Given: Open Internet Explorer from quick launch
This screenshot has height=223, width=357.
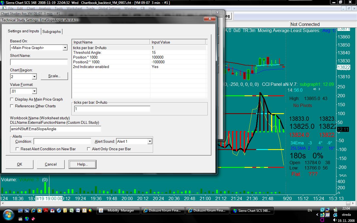Looking at the screenshot, I should point(33,210).
